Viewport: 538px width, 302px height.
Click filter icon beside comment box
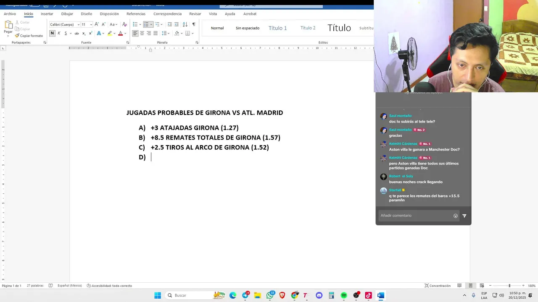(x=464, y=216)
